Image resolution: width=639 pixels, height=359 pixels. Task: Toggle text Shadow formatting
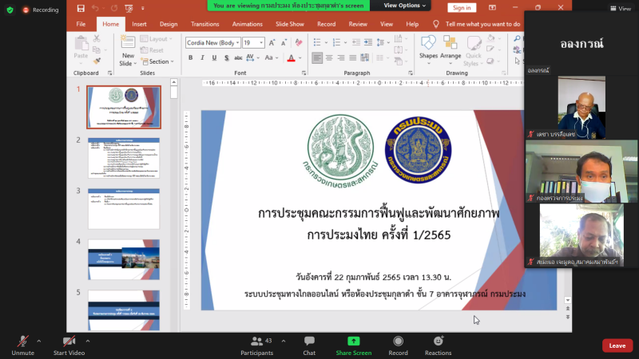(226, 57)
